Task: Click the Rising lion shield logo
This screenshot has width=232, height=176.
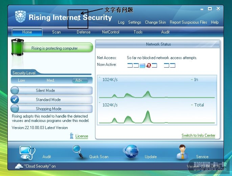Action: click(20, 17)
